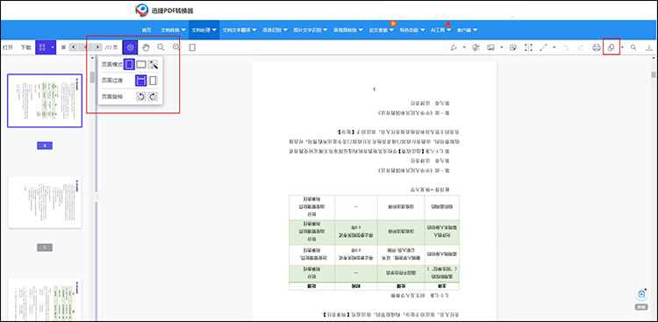Viewport: 658px width, 322px height.
Task: Click the download arrow icon at far right
Action: pyautogui.click(x=649, y=47)
